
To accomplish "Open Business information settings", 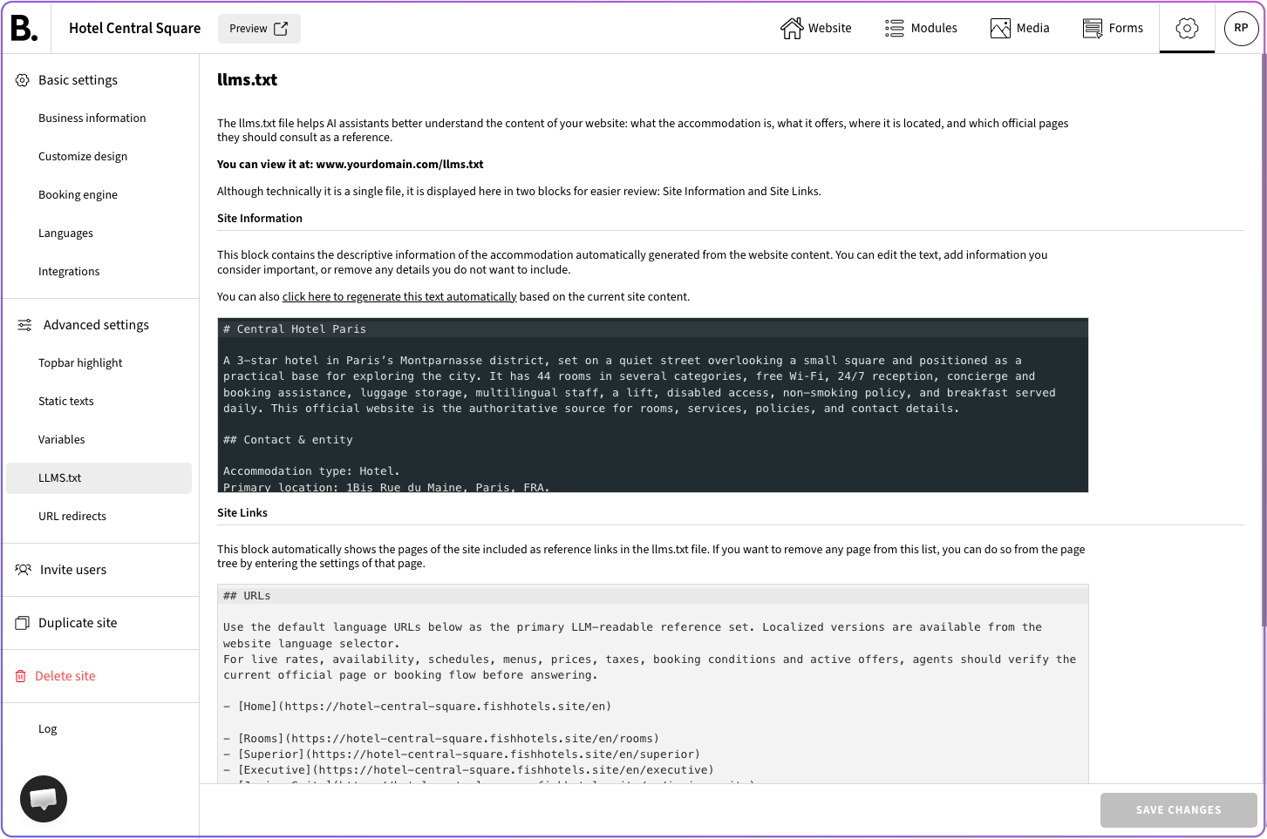I will tap(92, 118).
